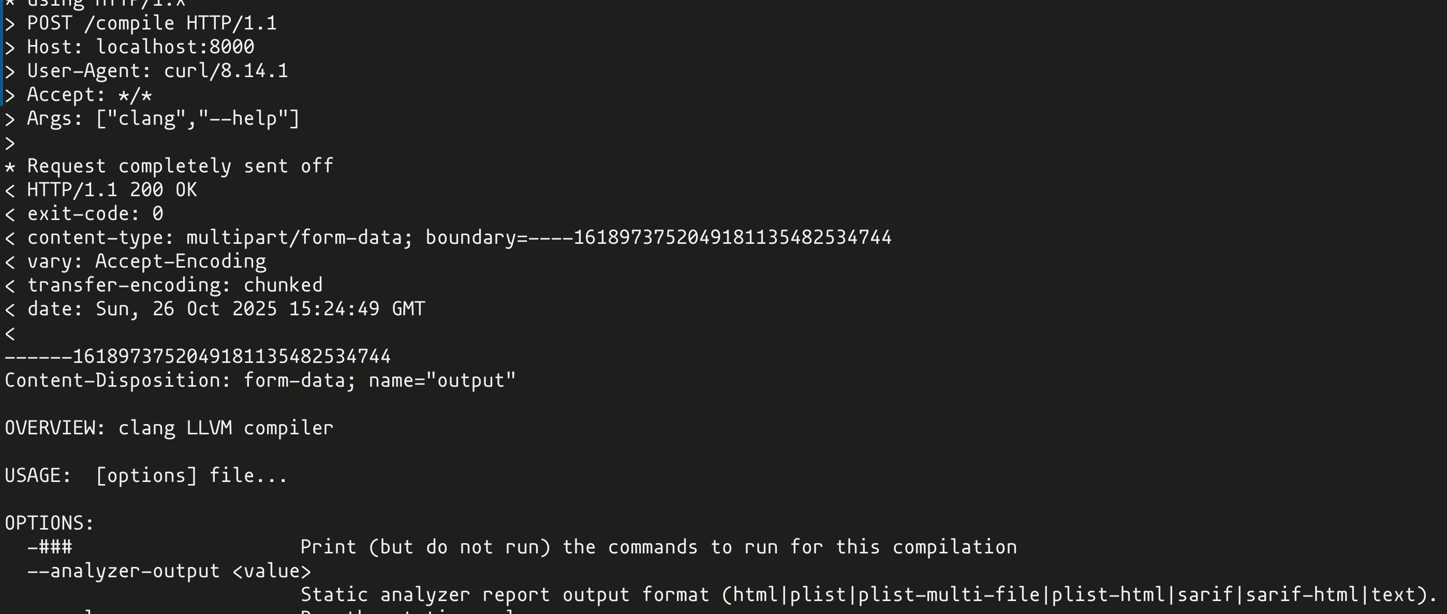Click the User-Agent curl/8.14.1 text
1447x614 pixels.
(157, 71)
